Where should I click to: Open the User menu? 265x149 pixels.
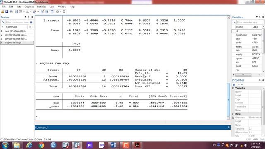tap(52, 7)
